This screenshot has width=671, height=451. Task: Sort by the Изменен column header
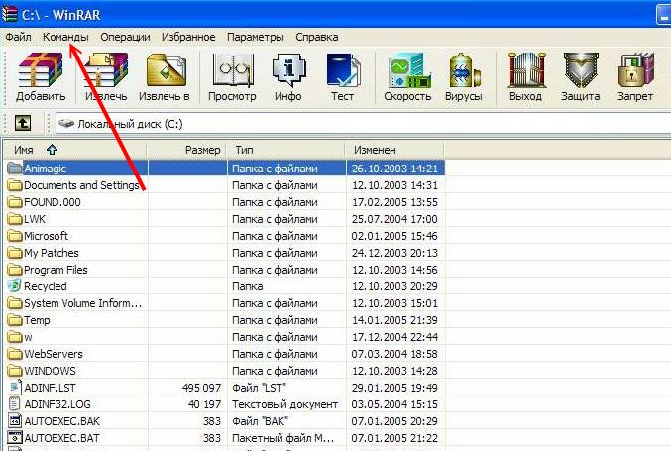(395, 150)
